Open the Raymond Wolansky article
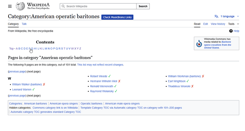 102,91
